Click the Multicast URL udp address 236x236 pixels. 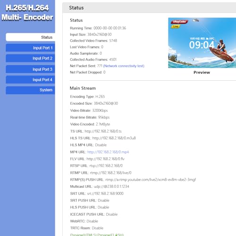click(x=111, y=186)
